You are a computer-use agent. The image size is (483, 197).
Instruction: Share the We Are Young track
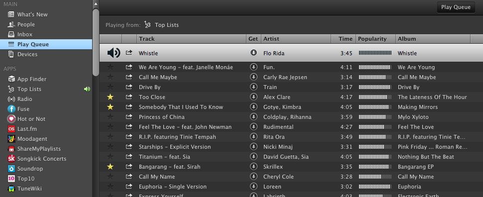(129, 67)
